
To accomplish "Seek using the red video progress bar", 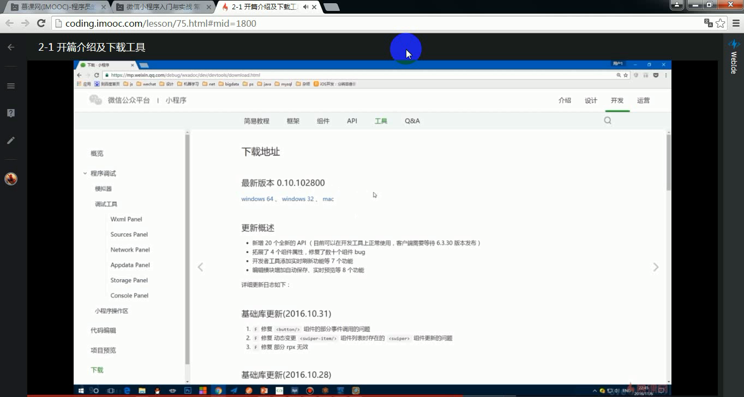I will point(244,395).
